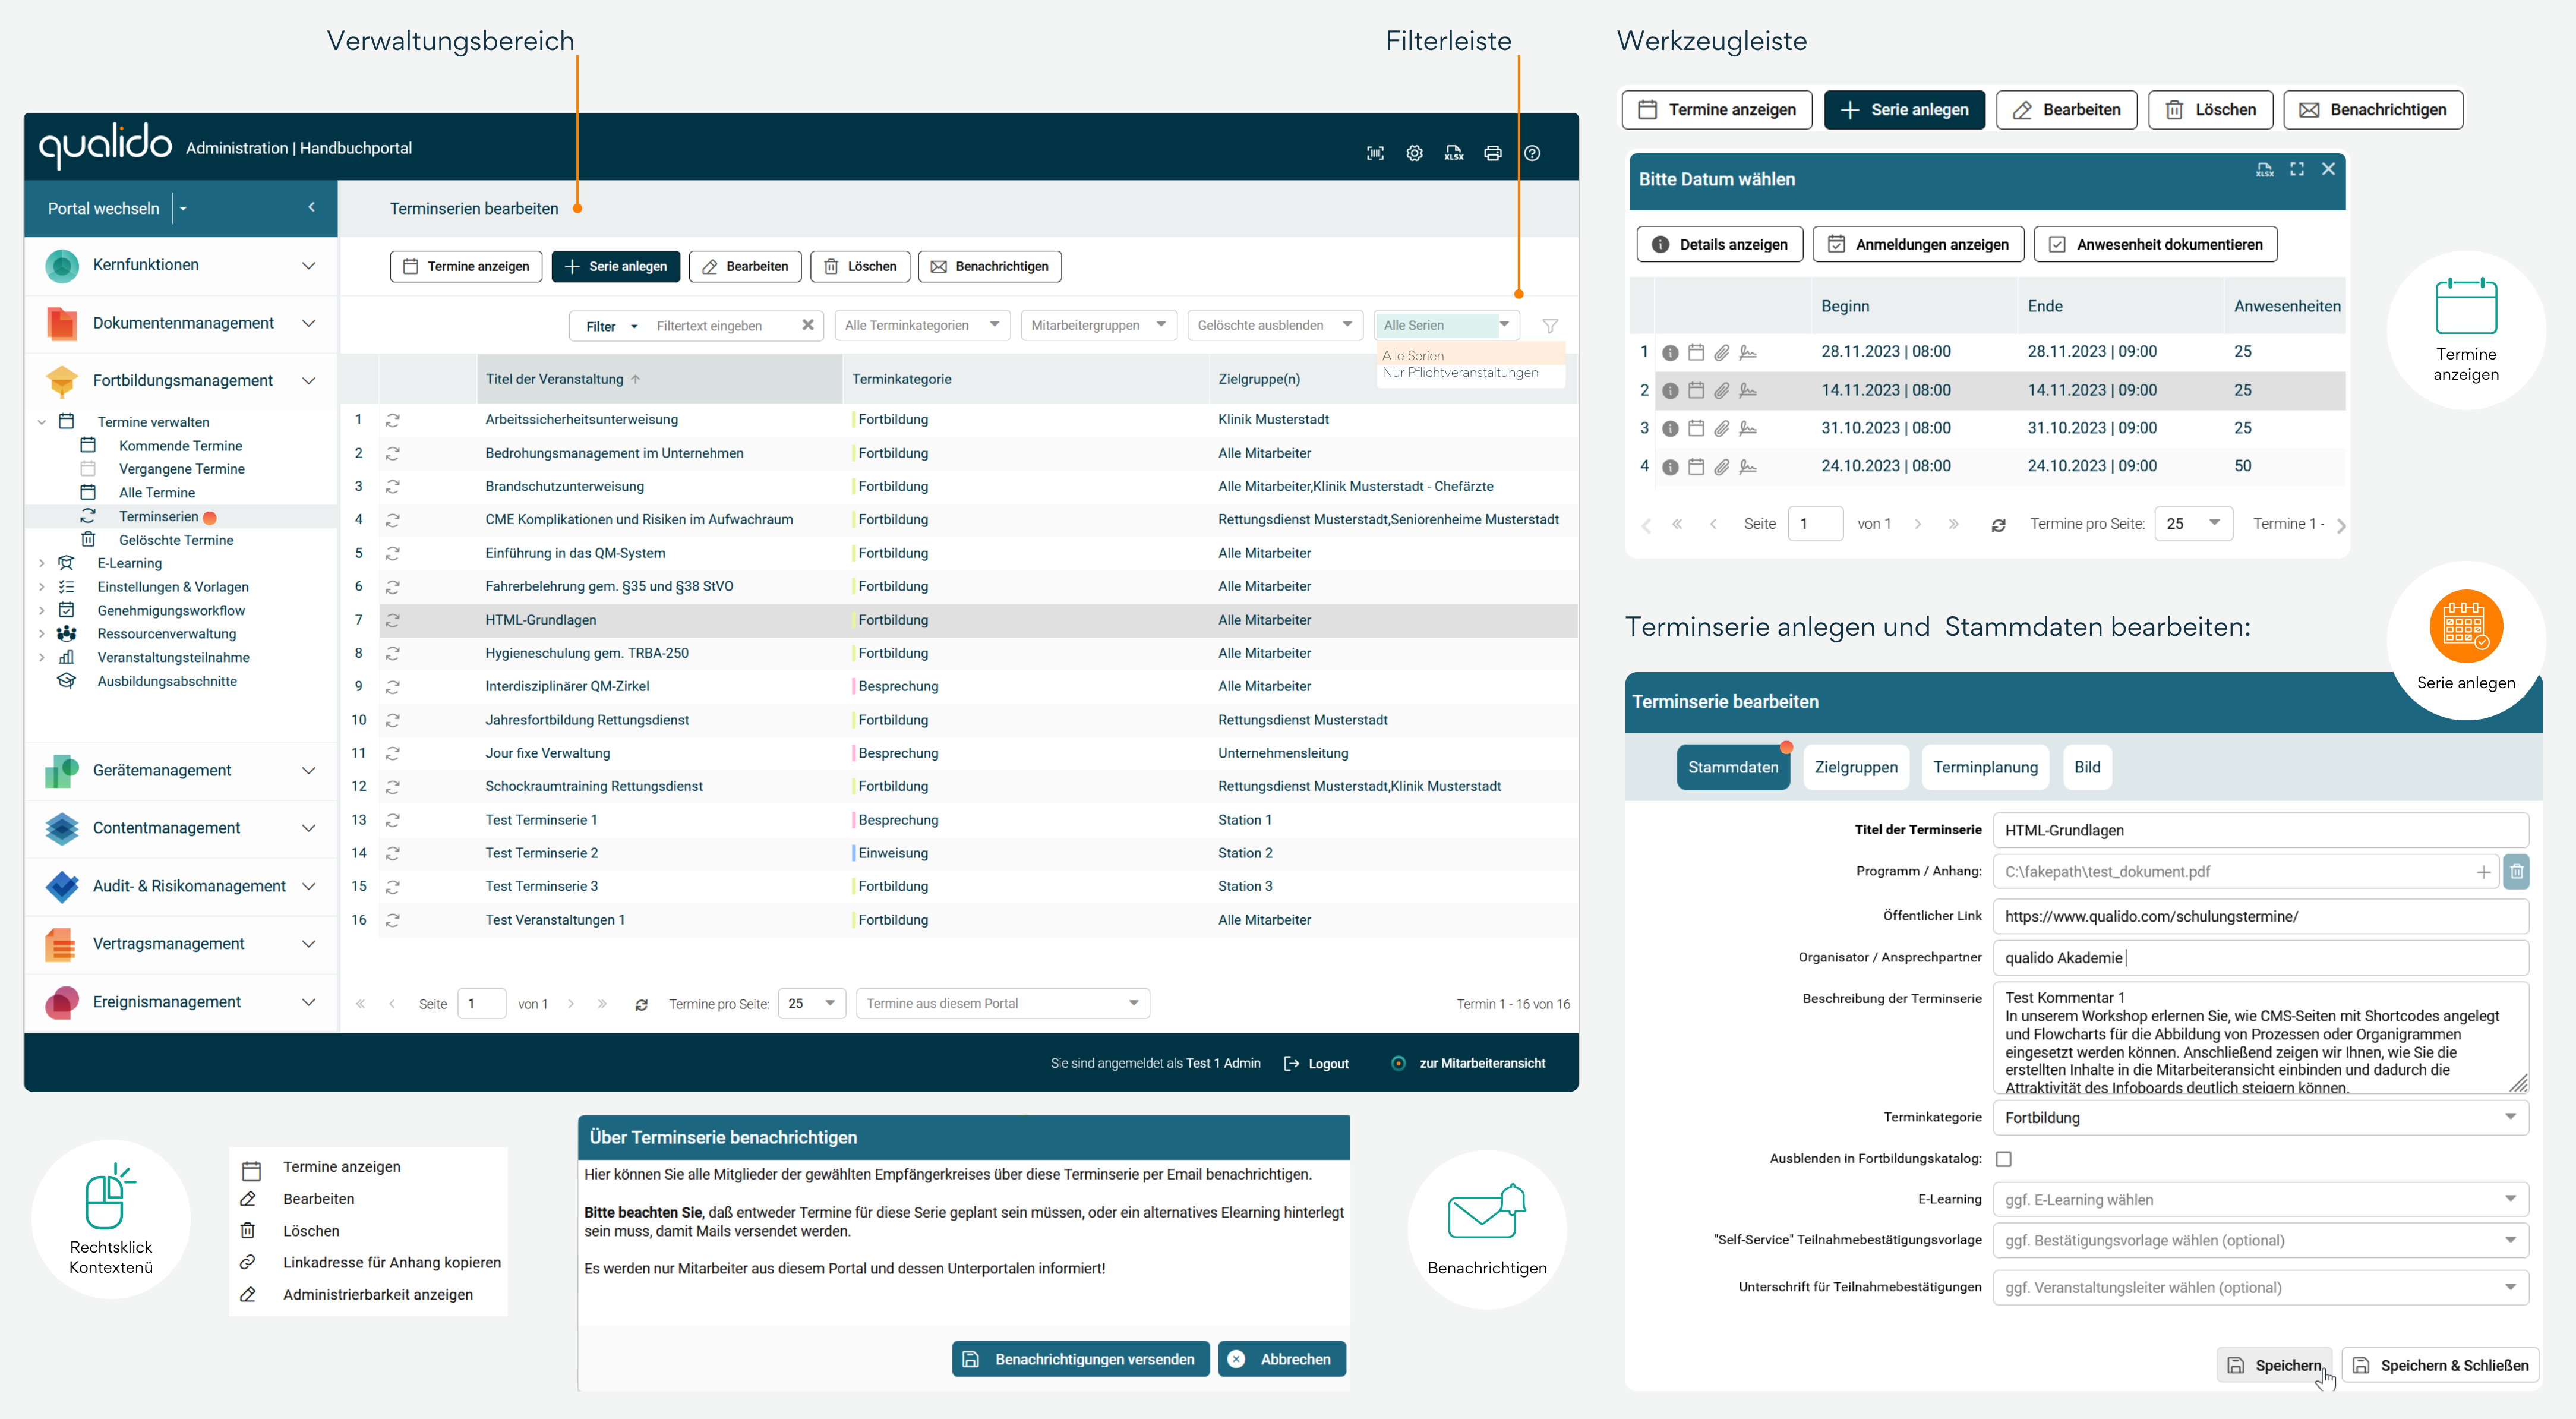The height and width of the screenshot is (1419, 2576).
Task: Export list via XLSX icon in header
Action: point(1454,153)
